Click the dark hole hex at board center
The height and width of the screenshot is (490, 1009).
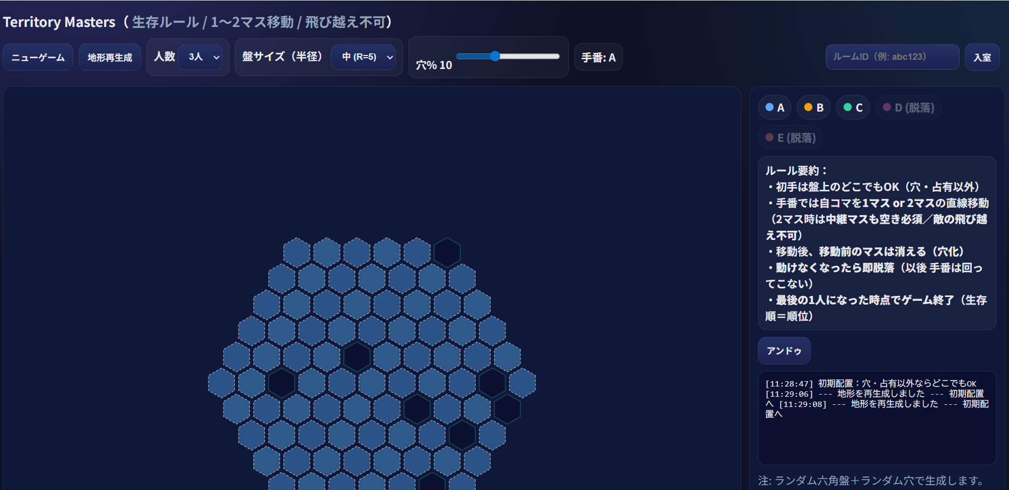pos(357,357)
